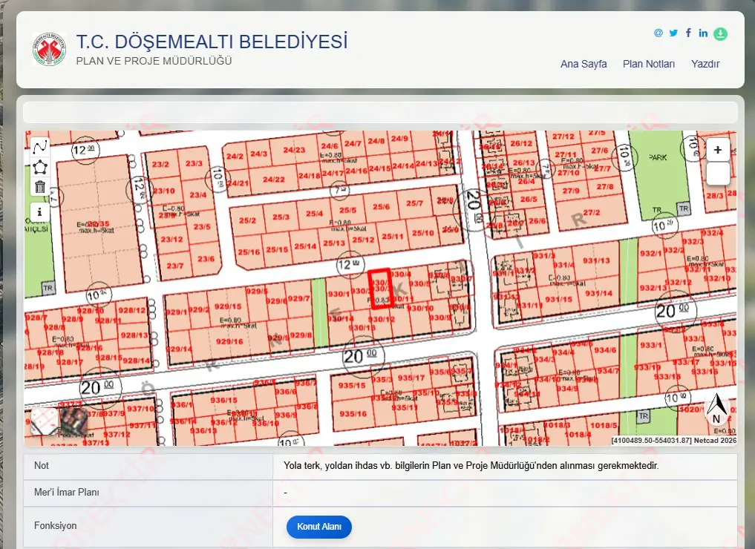Click parcel label 931/13
755x549 pixels.
coord(596,261)
